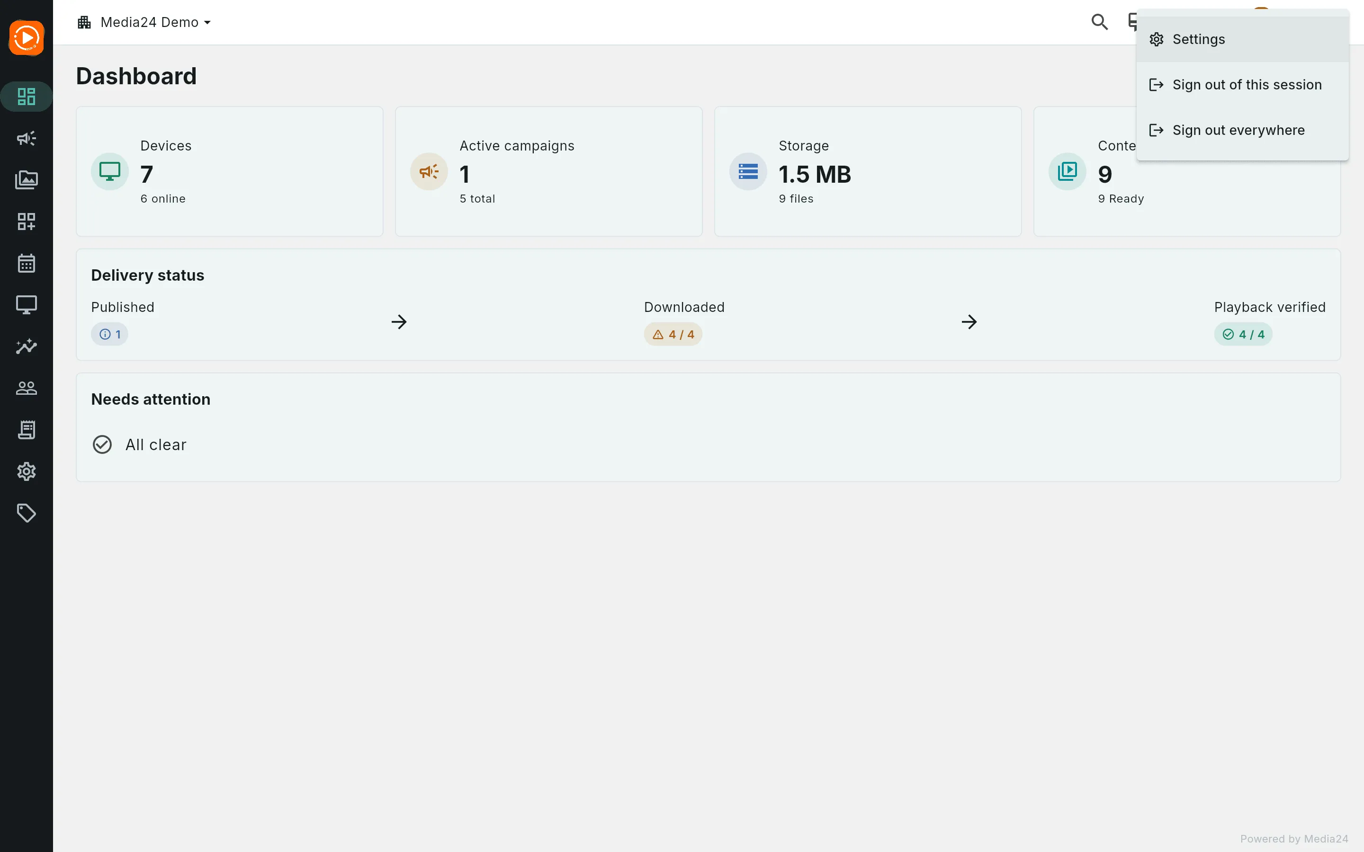Click the arrow after Published
This screenshot has height=852, width=1364.
399,322
